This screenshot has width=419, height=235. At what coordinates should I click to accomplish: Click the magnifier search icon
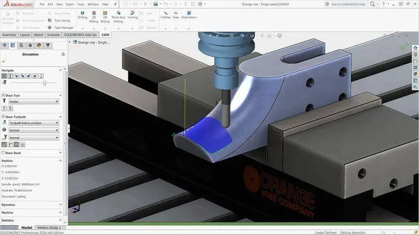373,4
